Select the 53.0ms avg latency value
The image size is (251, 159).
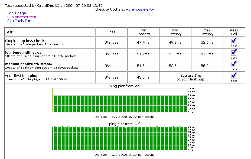pyautogui.click(x=175, y=54)
